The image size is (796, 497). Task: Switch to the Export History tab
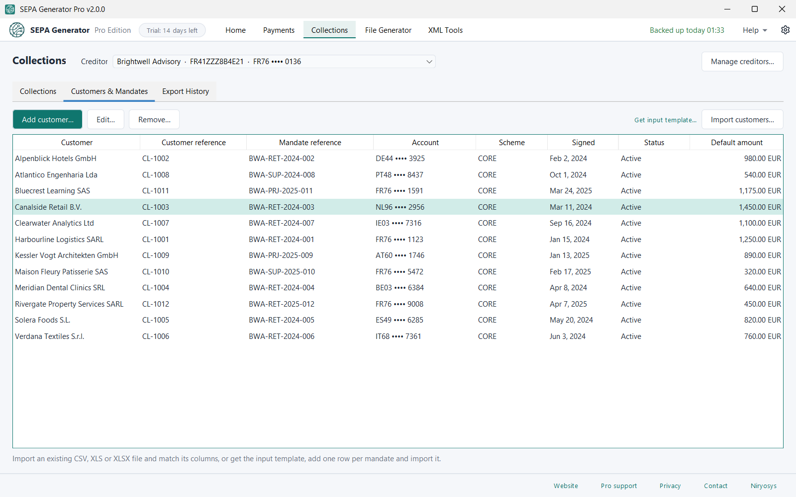(x=186, y=91)
